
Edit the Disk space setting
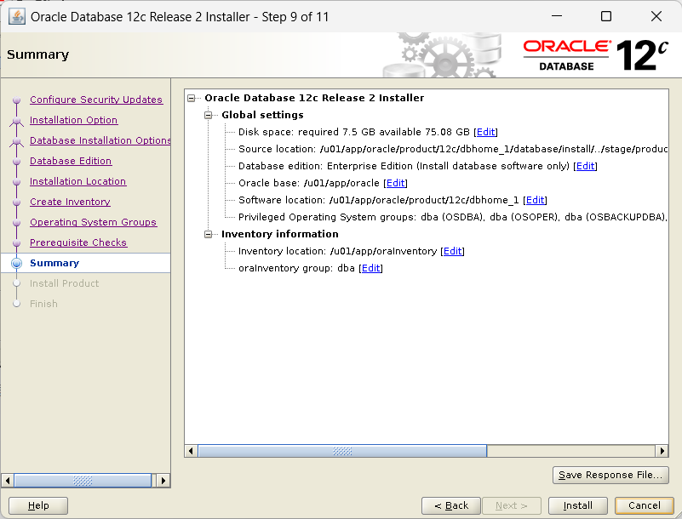[485, 132]
